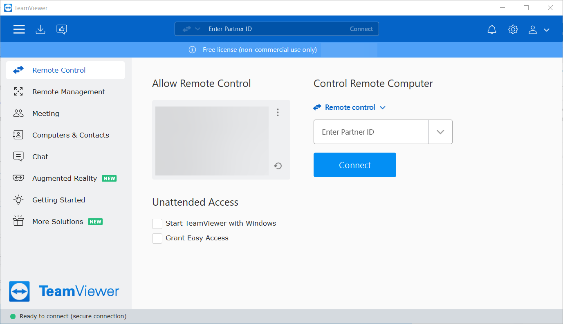Expand the Remote control connection mode dropdown

[x=382, y=107]
